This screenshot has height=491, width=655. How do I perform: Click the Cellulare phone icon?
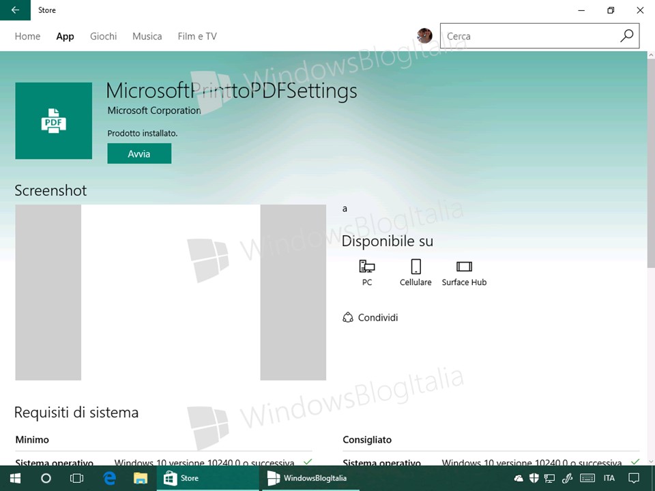[x=416, y=267]
